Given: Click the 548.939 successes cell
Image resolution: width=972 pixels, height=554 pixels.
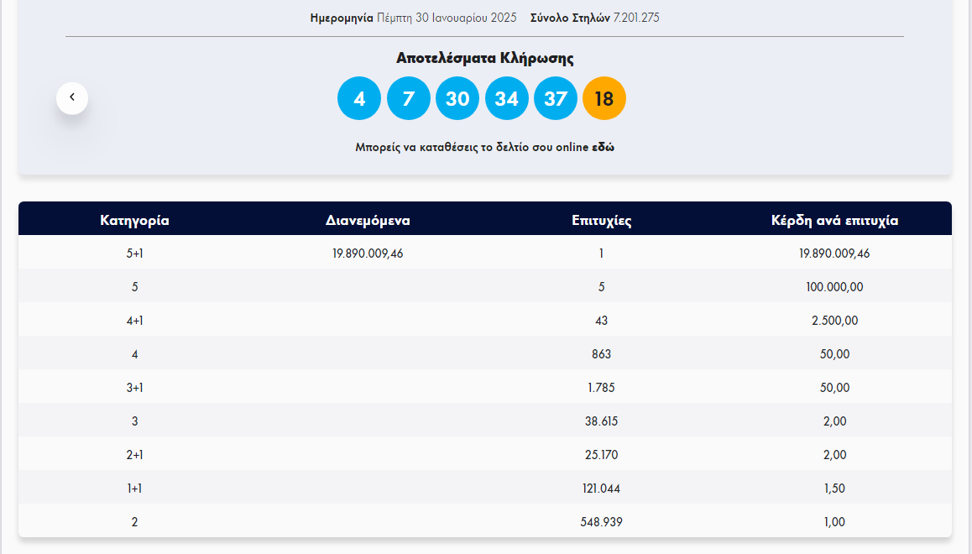Looking at the screenshot, I should tap(601, 522).
